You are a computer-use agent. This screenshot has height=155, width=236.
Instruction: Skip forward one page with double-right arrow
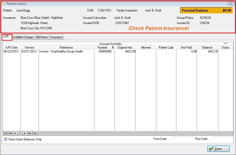(x=30, y=133)
